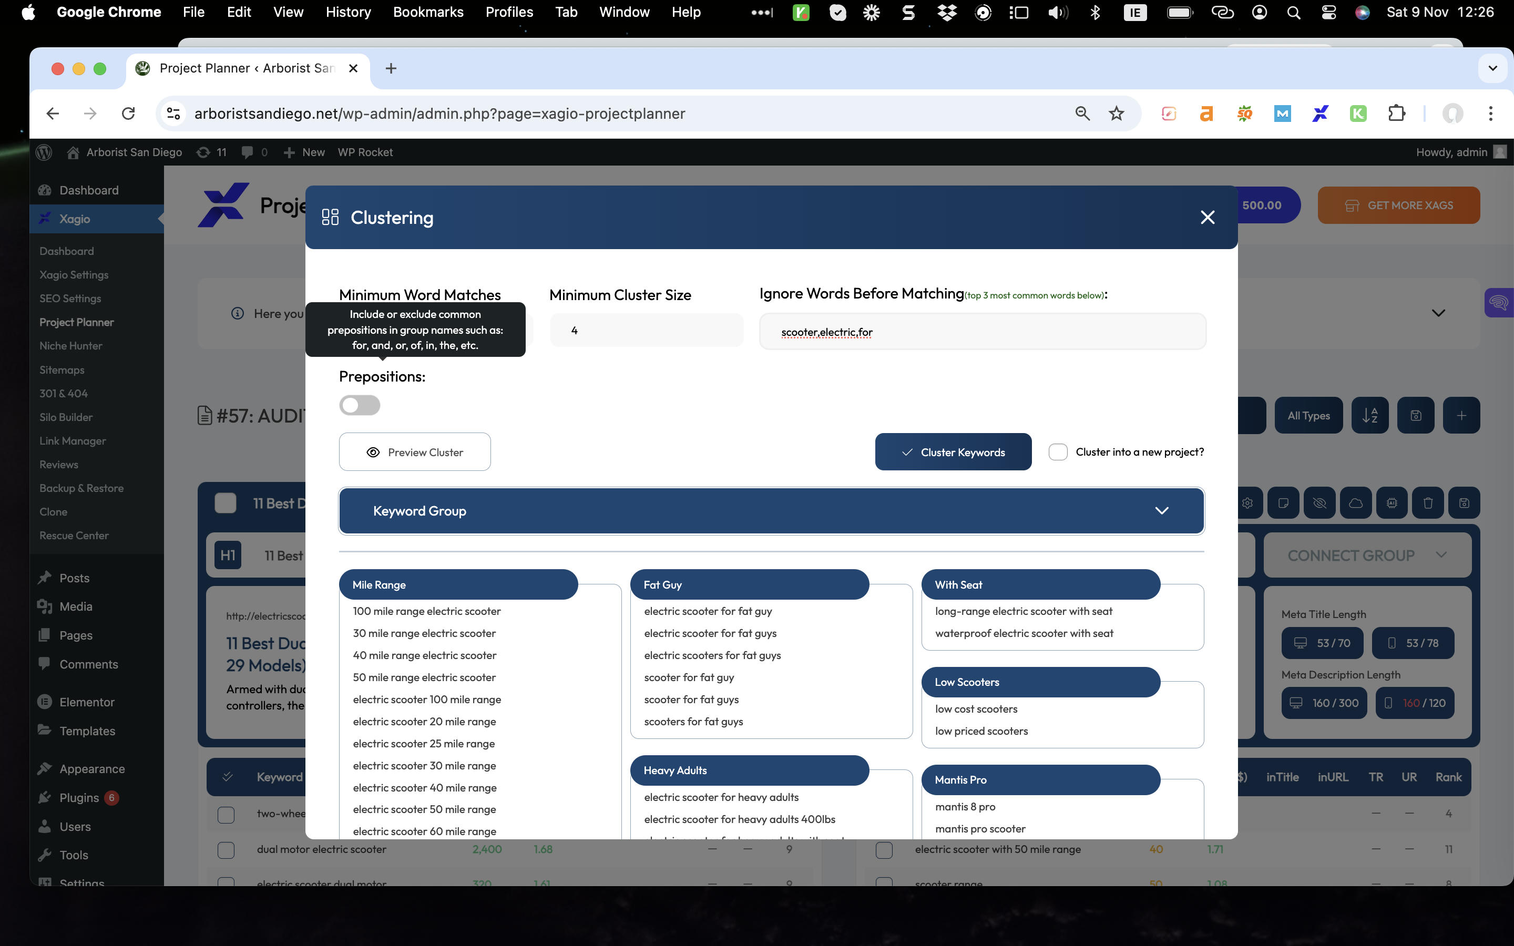Click the AI chip icon in group toolbar
The height and width of the screenshot is (946, 1514).
pyautogui.click(x=1392, y=503)
